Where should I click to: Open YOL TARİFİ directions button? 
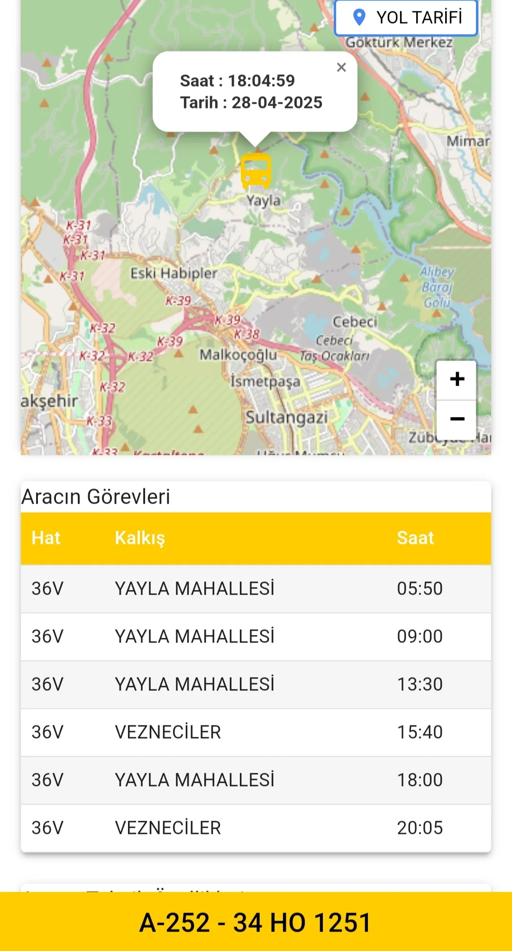coord(406,18)
